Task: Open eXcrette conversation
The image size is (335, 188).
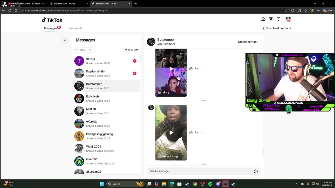Action: 106,124
